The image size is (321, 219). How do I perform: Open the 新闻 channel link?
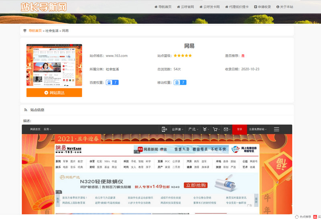click(x=58, y=162)
